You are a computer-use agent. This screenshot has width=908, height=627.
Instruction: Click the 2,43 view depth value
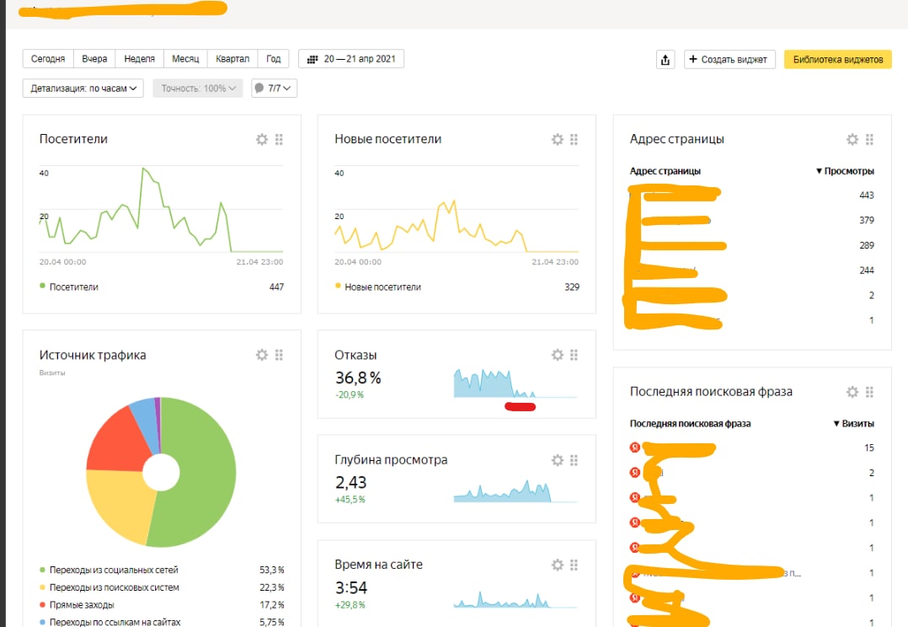tap(351, 482)
